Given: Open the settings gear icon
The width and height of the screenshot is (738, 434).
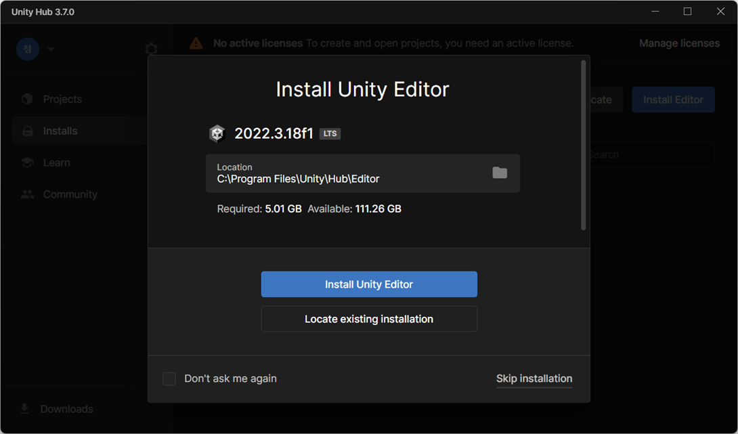Looking at the screenshot, I should tap(152, 49).
